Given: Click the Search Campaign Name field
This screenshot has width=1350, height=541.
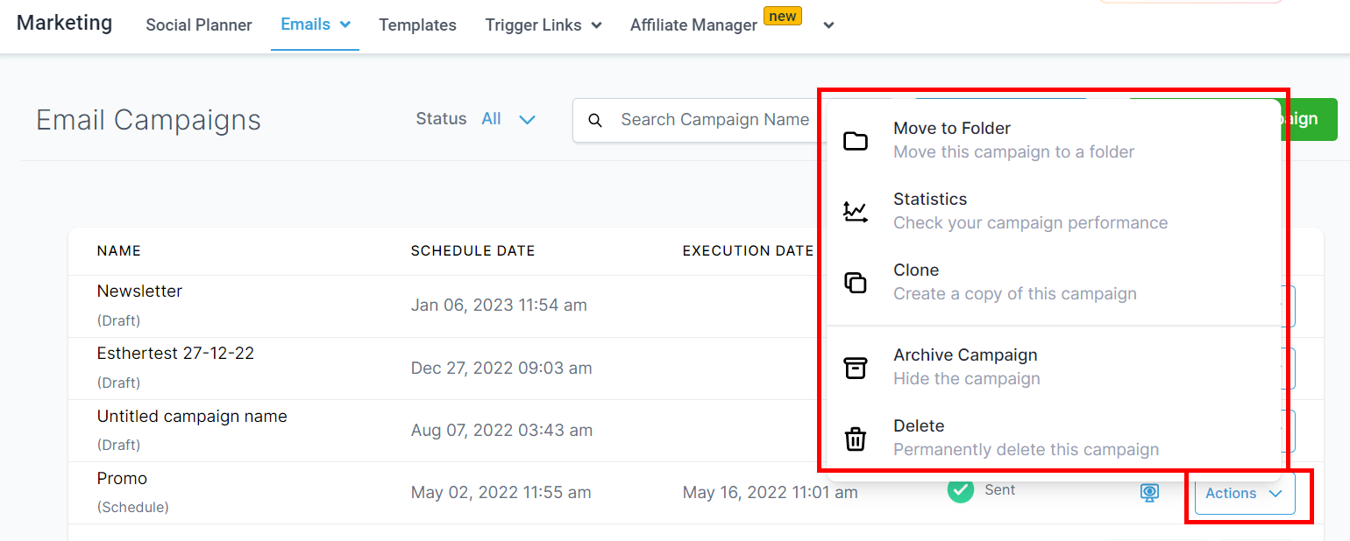Looking at the screenshot, I should pyautogui.click(x=714, y=120).
